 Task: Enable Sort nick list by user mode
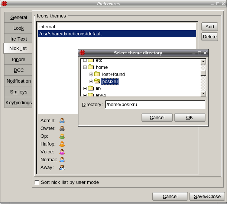37,182
